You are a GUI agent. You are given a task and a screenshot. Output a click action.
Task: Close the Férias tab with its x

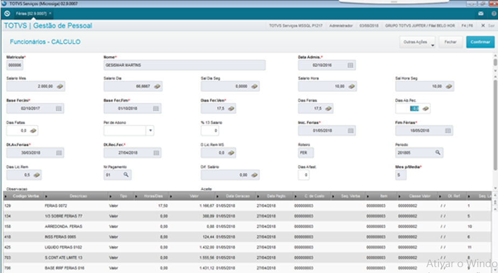coord(50,13)
